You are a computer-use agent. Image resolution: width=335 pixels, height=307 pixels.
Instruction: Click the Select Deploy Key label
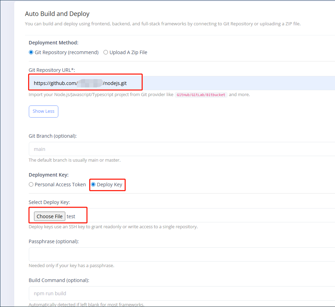click(49, 202)
